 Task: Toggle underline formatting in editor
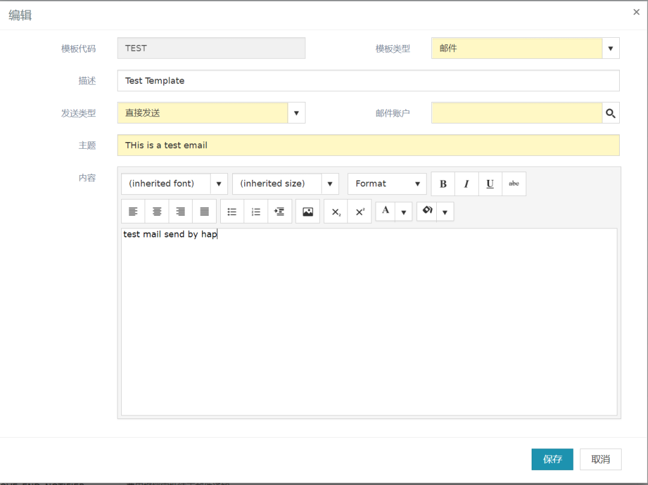(x=490, y=183)
